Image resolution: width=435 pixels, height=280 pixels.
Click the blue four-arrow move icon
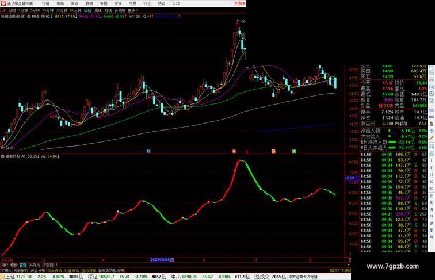(432, 131)
